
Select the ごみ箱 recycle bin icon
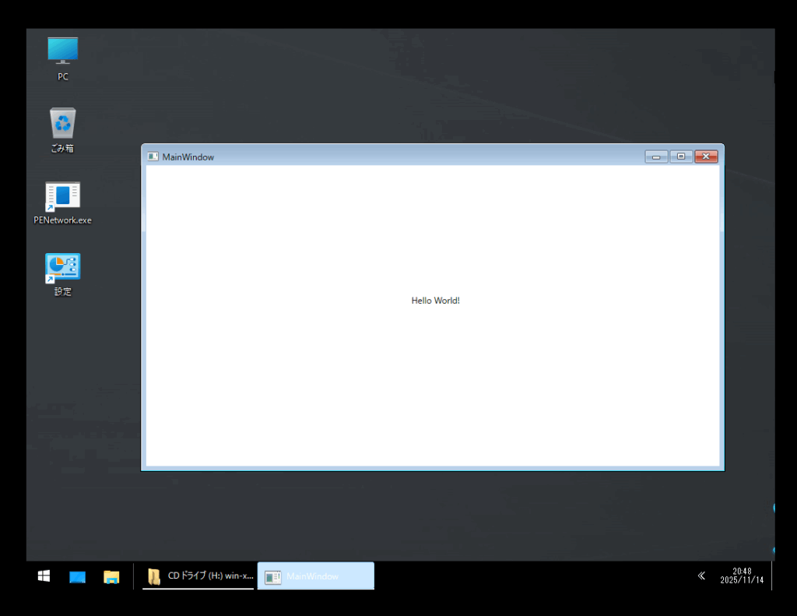coord(62,123)
